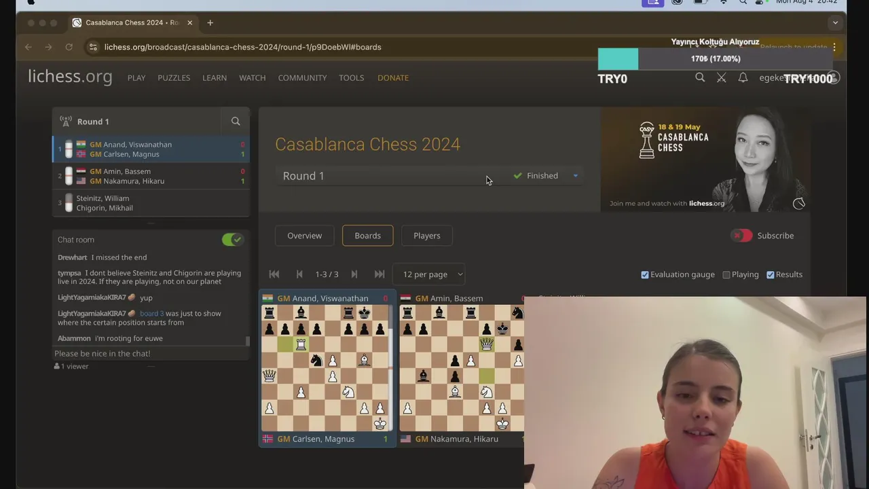Click the chat input field

tap(151, 353)
